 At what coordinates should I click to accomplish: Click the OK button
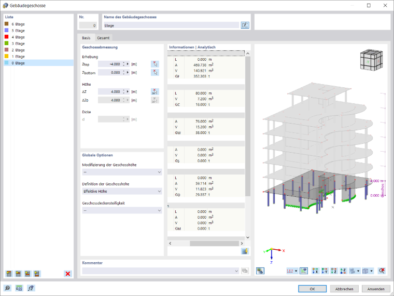312,289
